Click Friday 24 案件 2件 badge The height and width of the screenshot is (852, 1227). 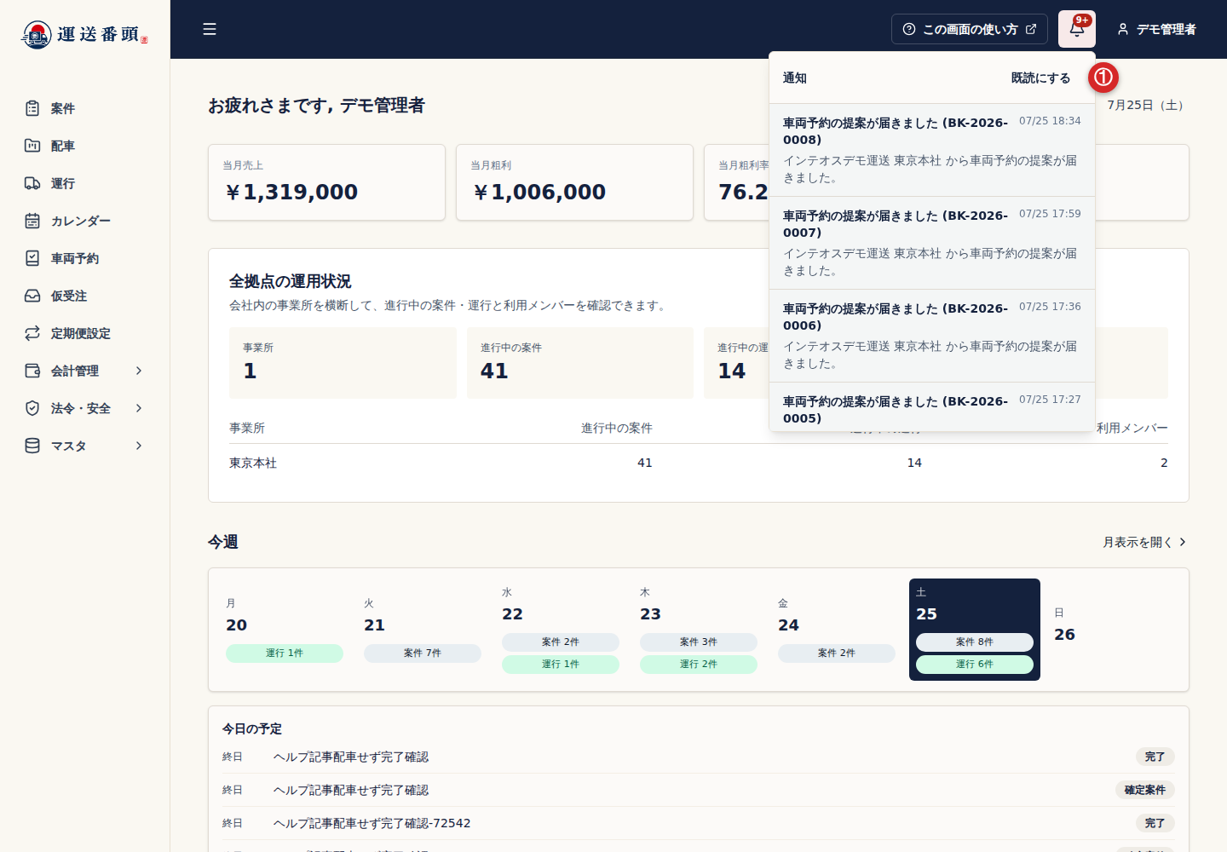[837, 653]
